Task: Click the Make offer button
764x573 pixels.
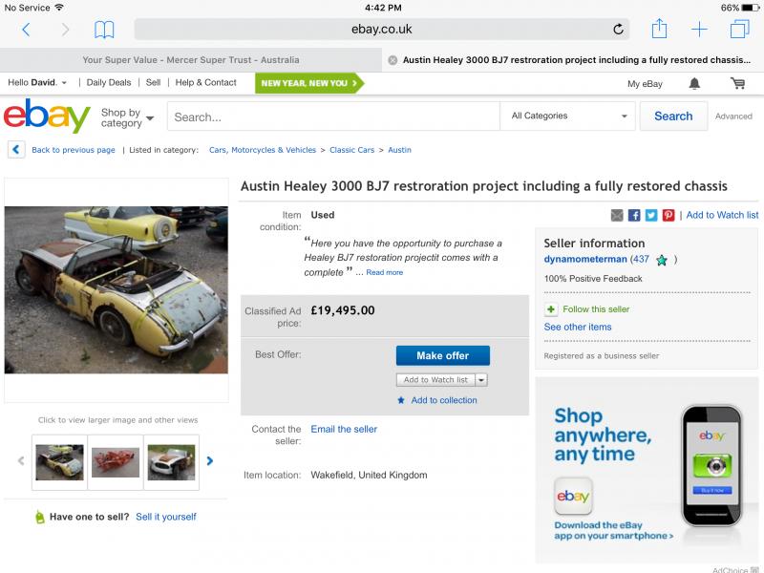Action: coord(443,355)
